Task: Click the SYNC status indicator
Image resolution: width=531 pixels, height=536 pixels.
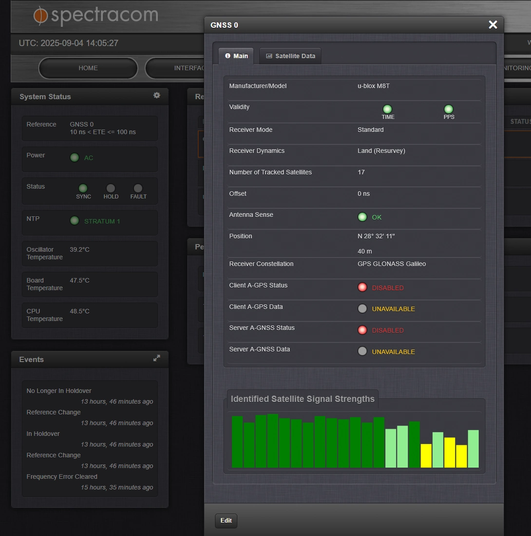Action: point(83,189)
